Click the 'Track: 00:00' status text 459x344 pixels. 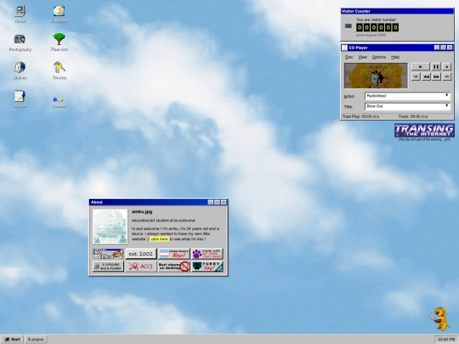tap(413, 116)
